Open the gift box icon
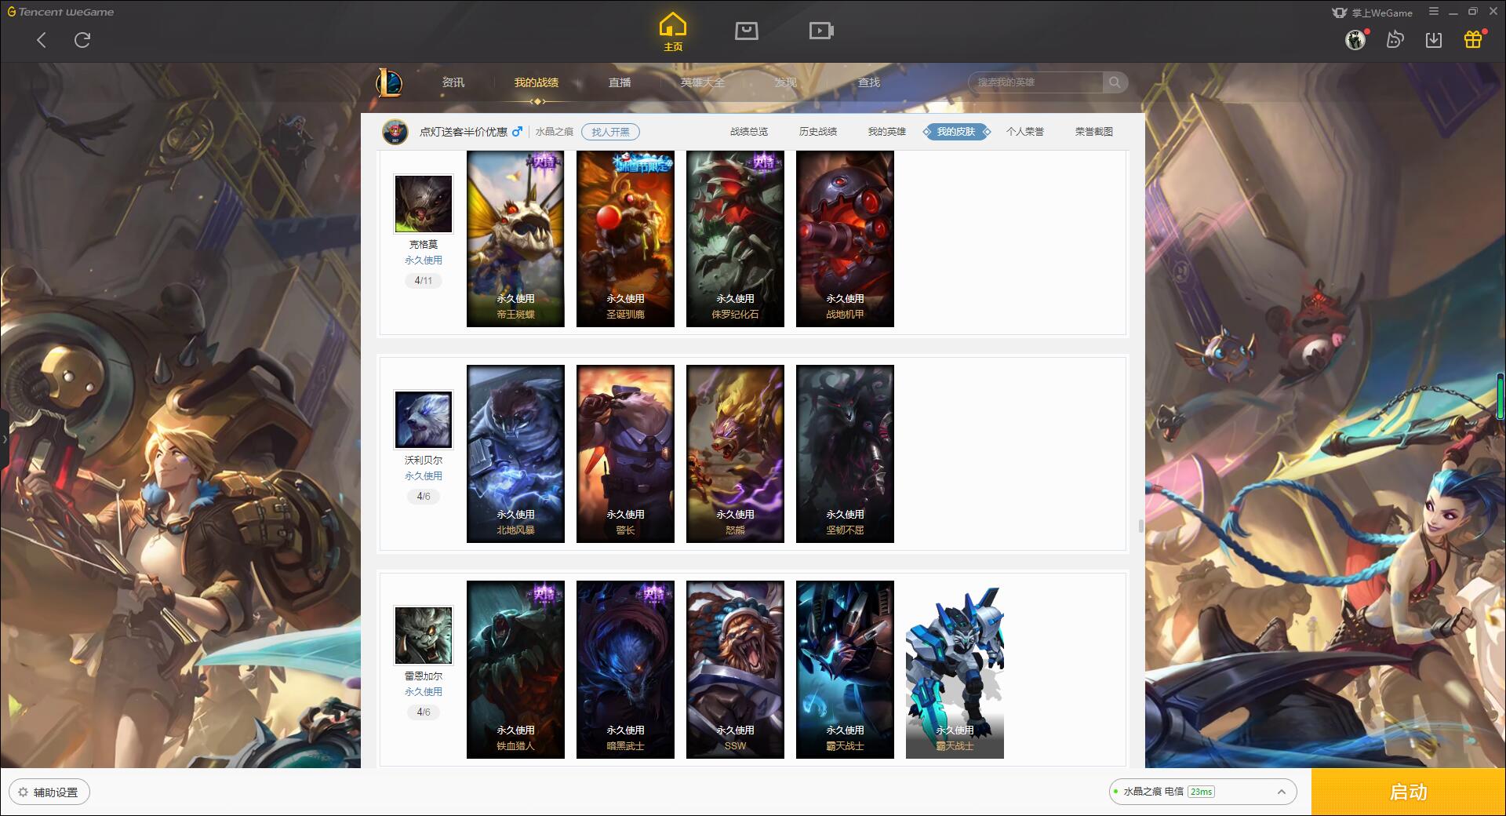The image size is (1506, 816). point(1473,39)
